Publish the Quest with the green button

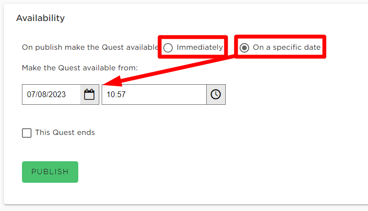click(50, 172)
